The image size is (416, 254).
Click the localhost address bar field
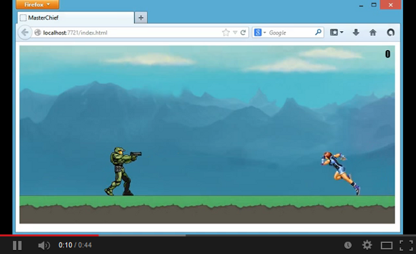[x=127, y=33]
